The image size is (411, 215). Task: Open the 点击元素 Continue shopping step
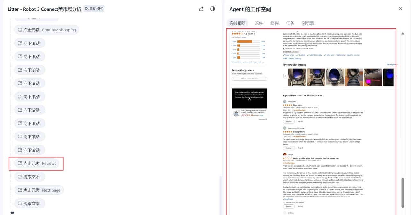click(x=47, y=30)
